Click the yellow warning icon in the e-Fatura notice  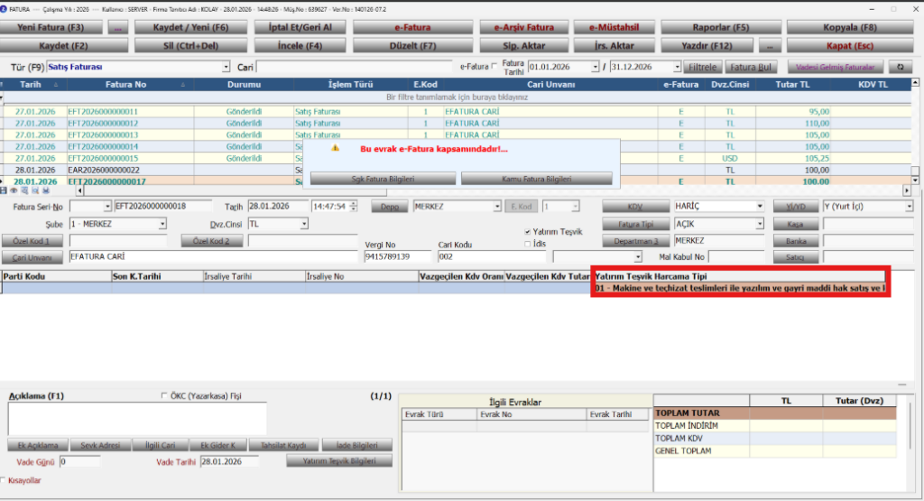click(336, 148)
